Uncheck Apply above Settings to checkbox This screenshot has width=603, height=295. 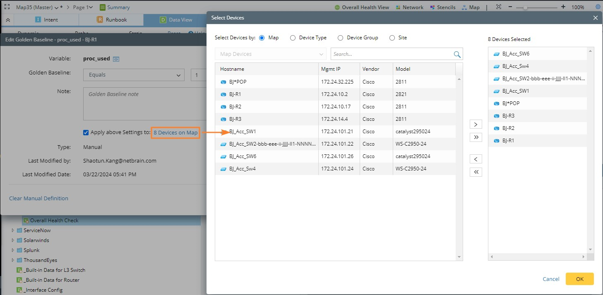86,132
